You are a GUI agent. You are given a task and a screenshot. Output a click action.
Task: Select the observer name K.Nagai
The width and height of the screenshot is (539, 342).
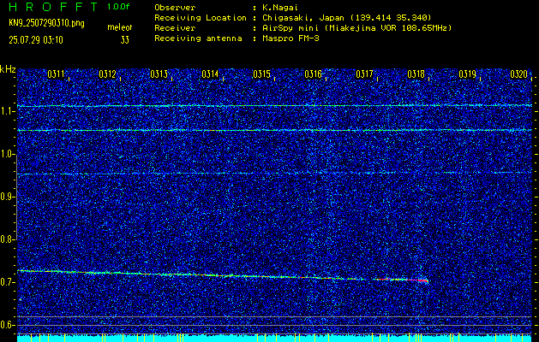click(279, 8)
